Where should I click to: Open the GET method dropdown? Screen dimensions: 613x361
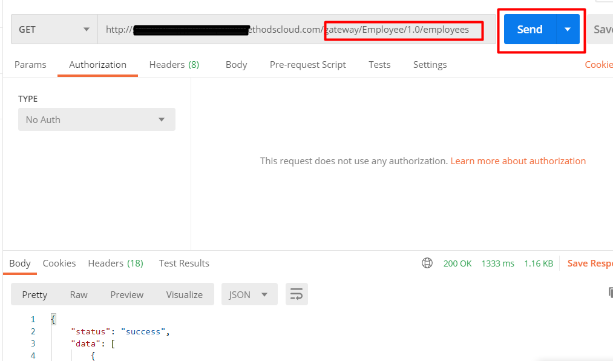coord(54,29)
